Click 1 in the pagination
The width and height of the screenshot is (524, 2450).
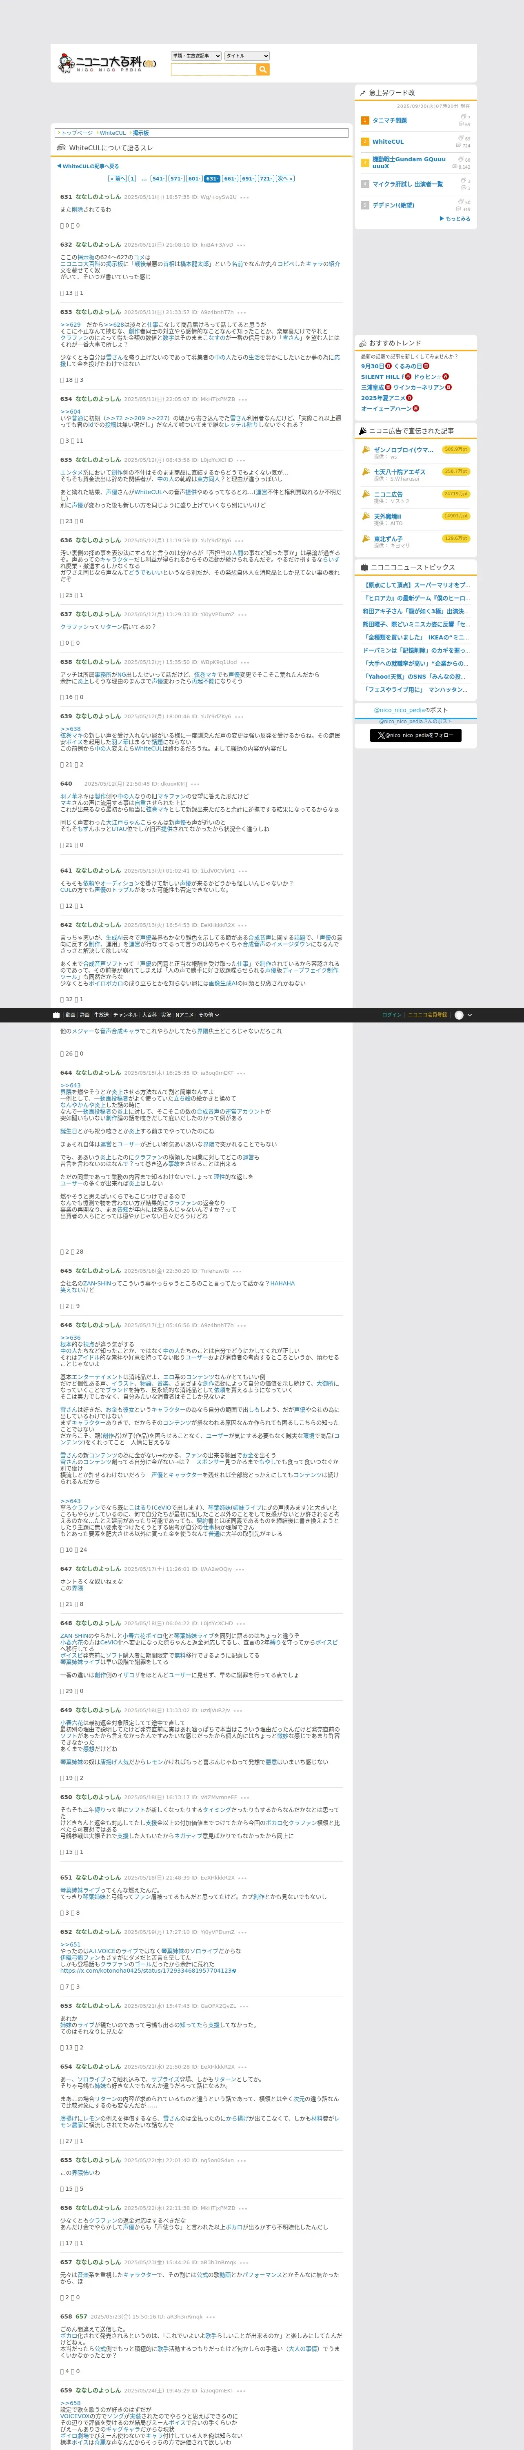[x=133, y=178]
